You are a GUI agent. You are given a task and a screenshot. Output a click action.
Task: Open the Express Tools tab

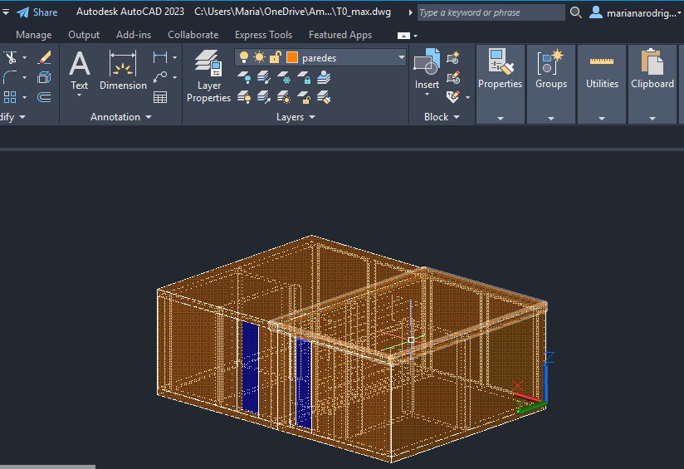pos(263,35)
